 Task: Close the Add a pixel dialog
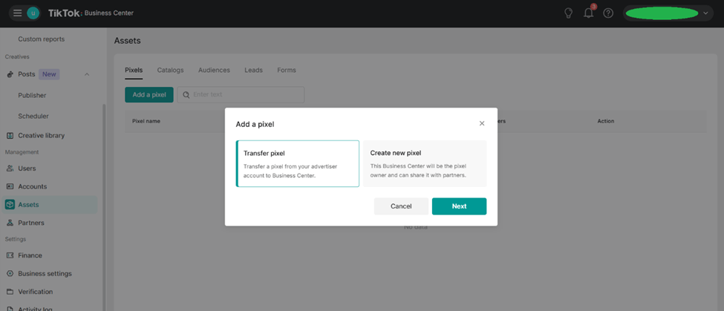pos(482,124)
